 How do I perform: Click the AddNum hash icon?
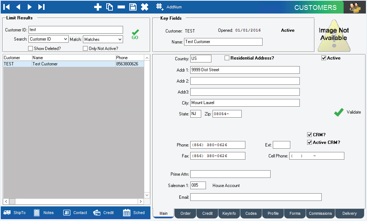click(160, 7)
